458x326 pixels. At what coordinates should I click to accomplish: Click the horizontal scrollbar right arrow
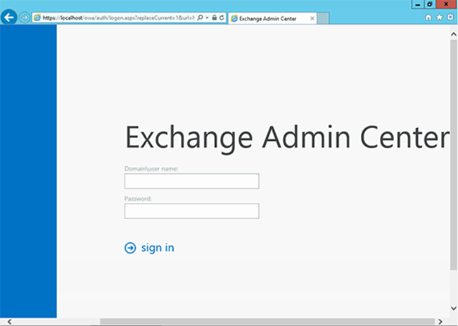440,321
